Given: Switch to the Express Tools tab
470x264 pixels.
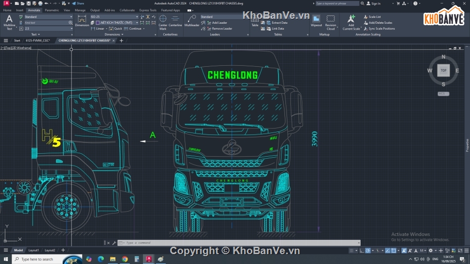Looking at the screenshot, I should (x=148, y=10).
